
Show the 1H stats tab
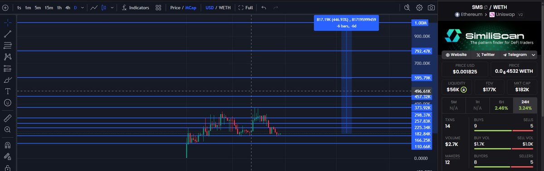coord(478,105)
